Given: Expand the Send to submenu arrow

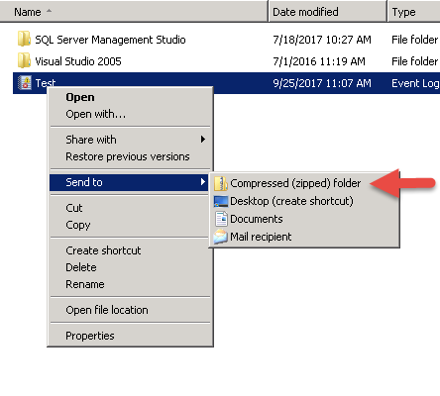Looking at the screenshot, I should (203, 182).
